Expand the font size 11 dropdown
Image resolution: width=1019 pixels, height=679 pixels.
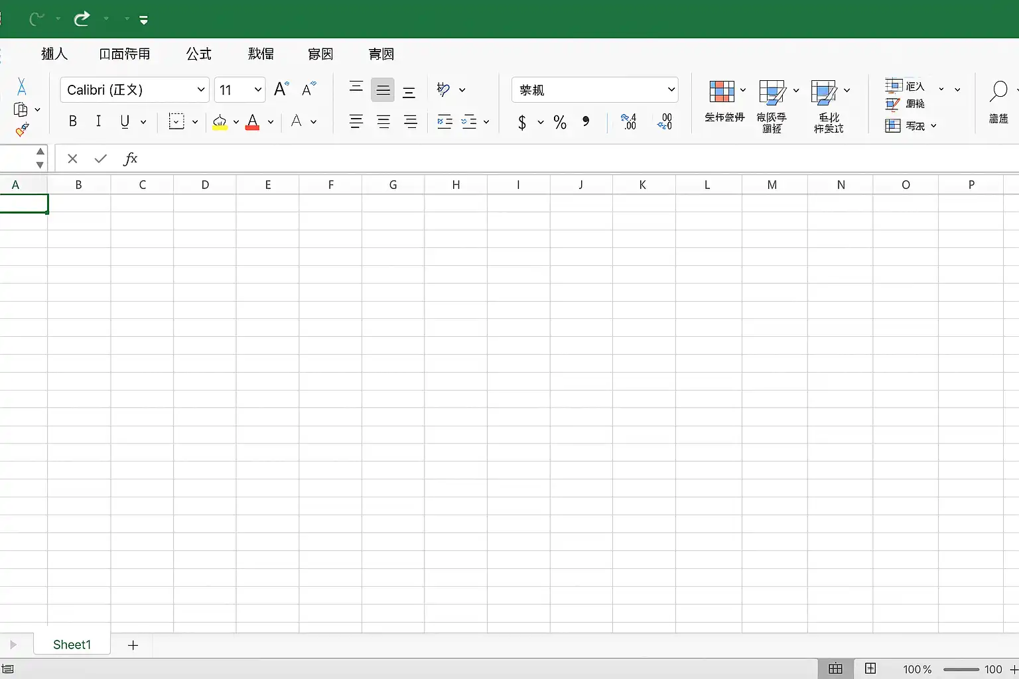(x=258, y=90)
